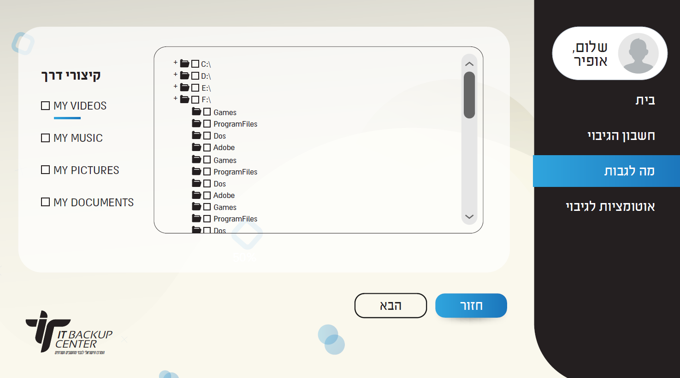680x378 pixels.
Task: Enable the MY VIDEOS shortcut checkbox
Action: coord(45,106)
